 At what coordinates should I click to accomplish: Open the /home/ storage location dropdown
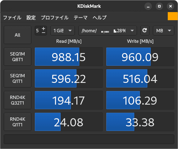pyautogui.click(x=107, y=31)
